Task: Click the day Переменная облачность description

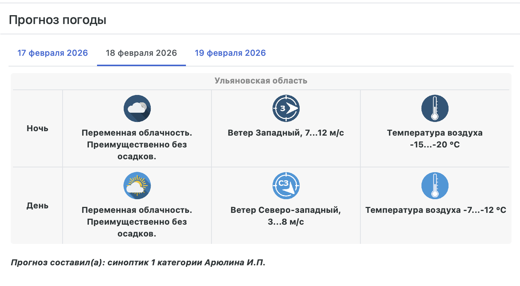Action: click(x=137, y=222)
